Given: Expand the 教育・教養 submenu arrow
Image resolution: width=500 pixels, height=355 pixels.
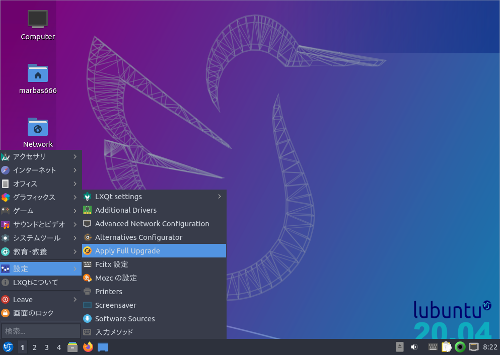Looking at the screenshot, I should tap(75, 251).
